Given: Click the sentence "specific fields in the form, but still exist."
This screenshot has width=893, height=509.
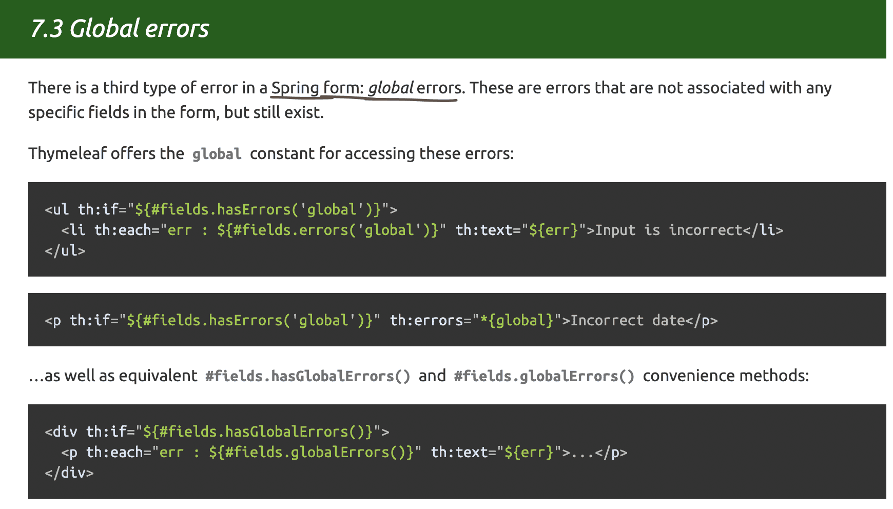Looking at the screenshot, I should pyautogui.click(x=176, y=112).
